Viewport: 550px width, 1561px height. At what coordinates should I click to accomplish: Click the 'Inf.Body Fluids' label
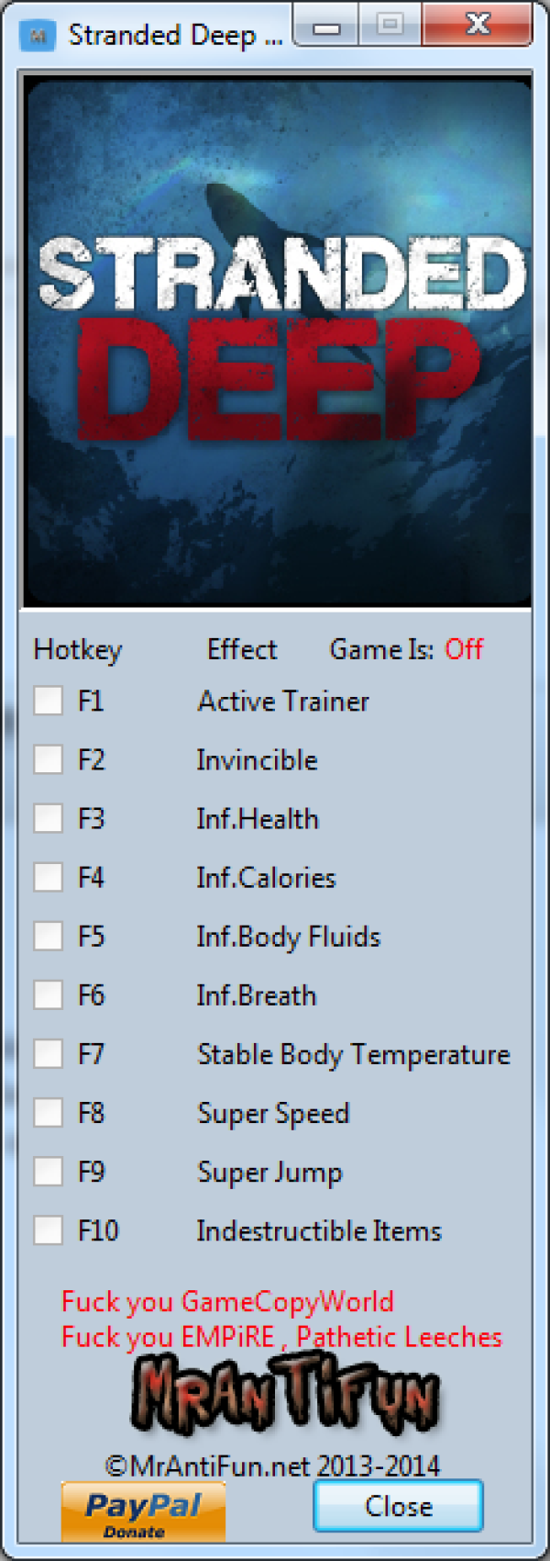tap(288, 937)
